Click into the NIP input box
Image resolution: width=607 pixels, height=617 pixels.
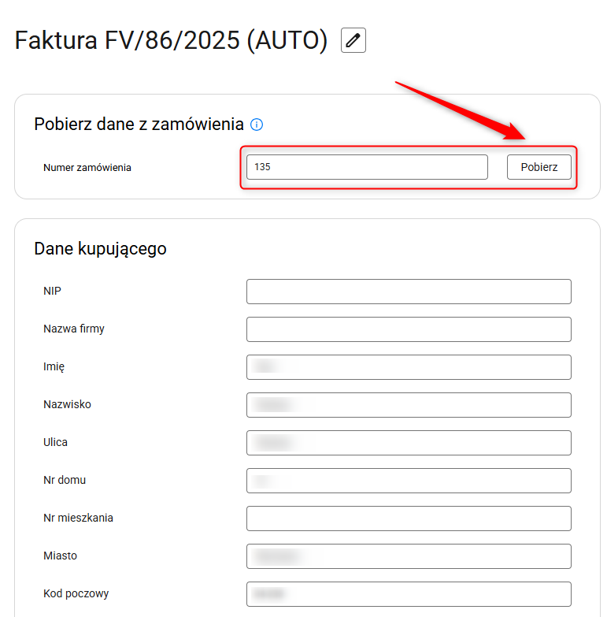(x=408, y=292)
